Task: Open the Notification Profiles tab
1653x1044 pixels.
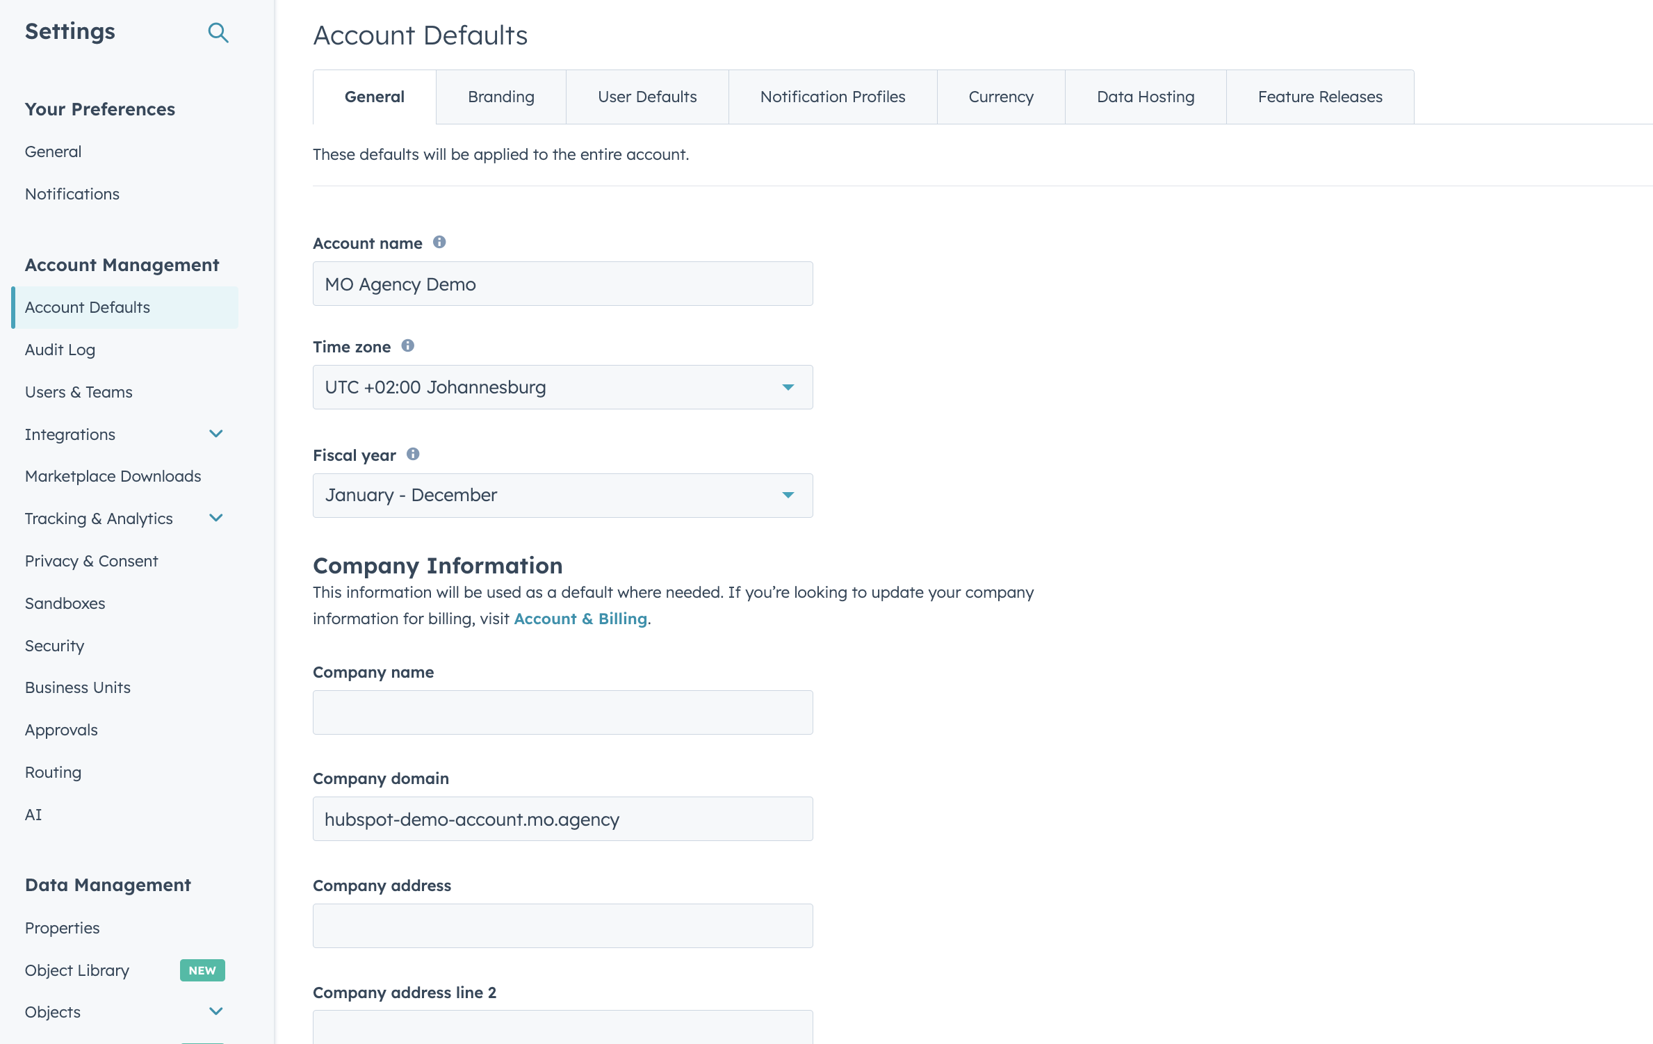Action: pos(832,97)
